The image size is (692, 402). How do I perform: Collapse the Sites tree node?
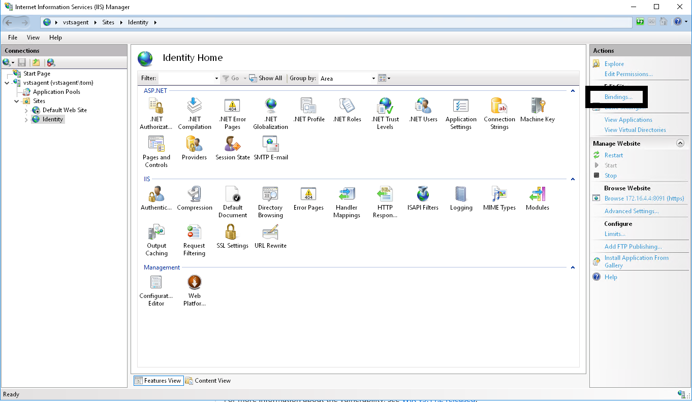coord(17,101)
